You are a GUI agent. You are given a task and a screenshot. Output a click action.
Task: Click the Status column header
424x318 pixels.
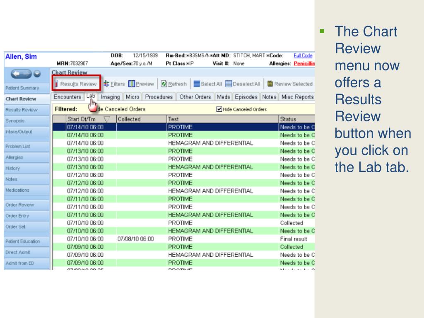[296, 119]
